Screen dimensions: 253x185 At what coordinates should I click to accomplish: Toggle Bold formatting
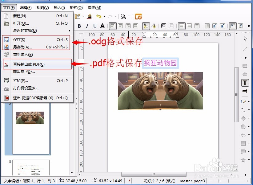[x=79, y=26]
